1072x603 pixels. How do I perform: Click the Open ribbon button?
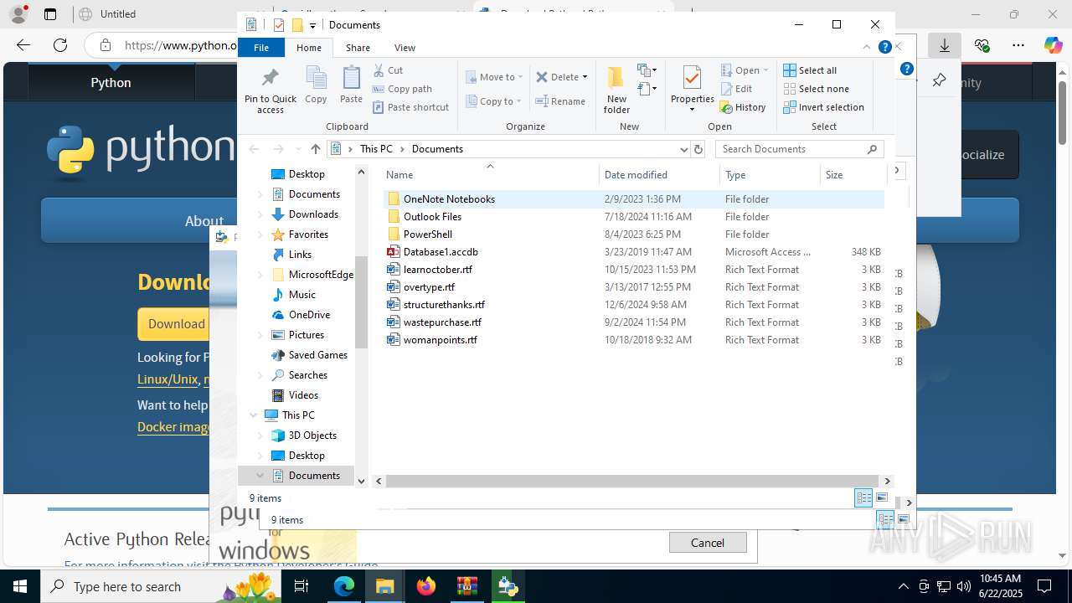744,70
